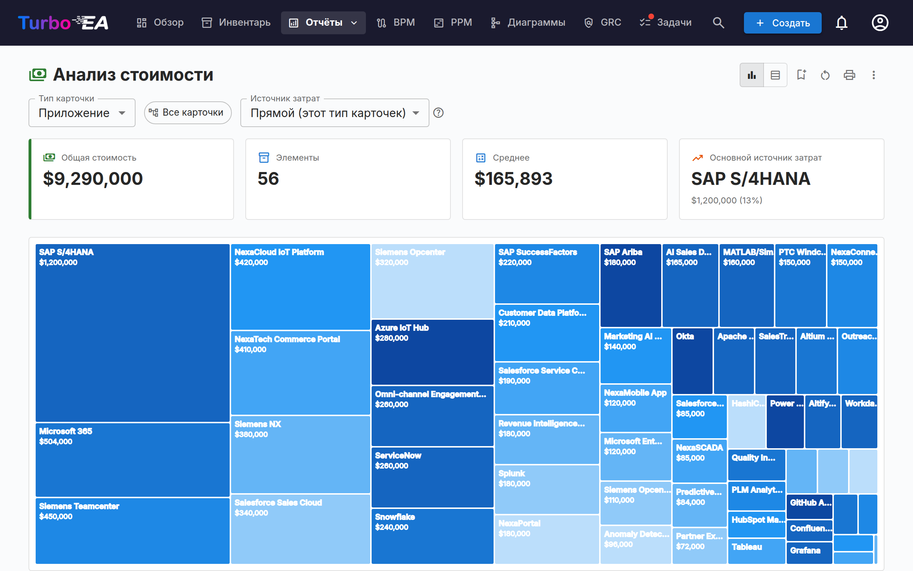Open the Tasks link in navbar

point(666,22)
